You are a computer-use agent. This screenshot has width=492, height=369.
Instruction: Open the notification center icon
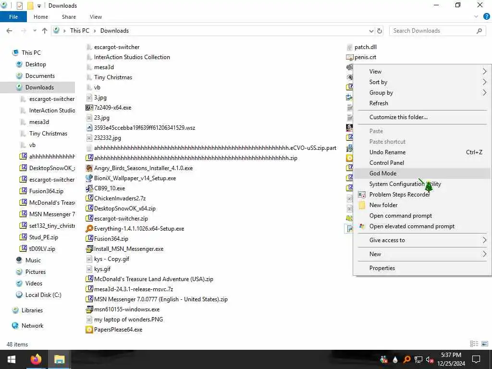tap(476, 359)
